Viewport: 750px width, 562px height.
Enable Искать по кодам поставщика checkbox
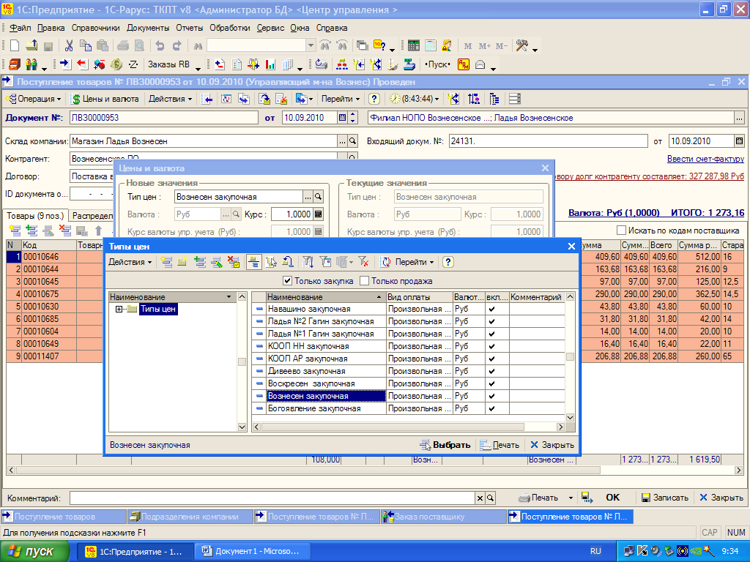tap(621, 231)
